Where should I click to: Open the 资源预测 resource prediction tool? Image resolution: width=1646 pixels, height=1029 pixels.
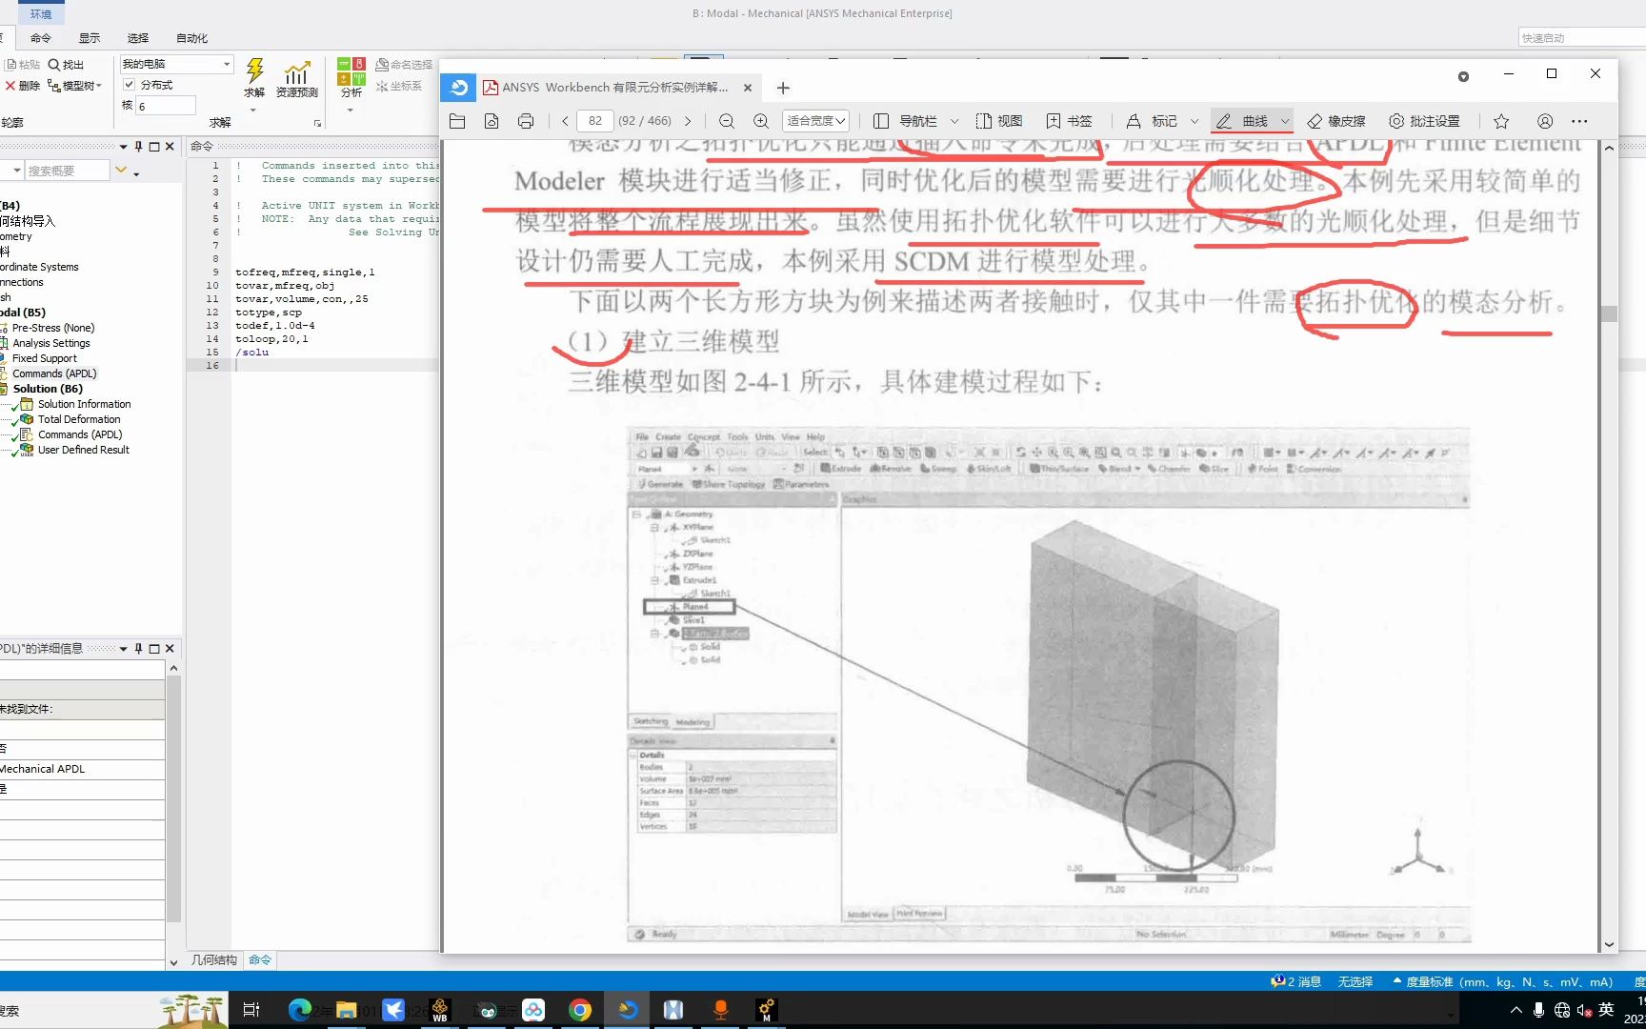[x=297, y=78]
